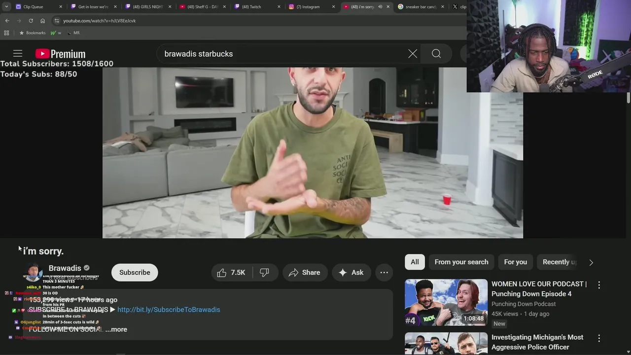This screenshot has height=355, width=631.
Task: Like the video with the 7.5K thumbs-up
Action: pos(231,273)
